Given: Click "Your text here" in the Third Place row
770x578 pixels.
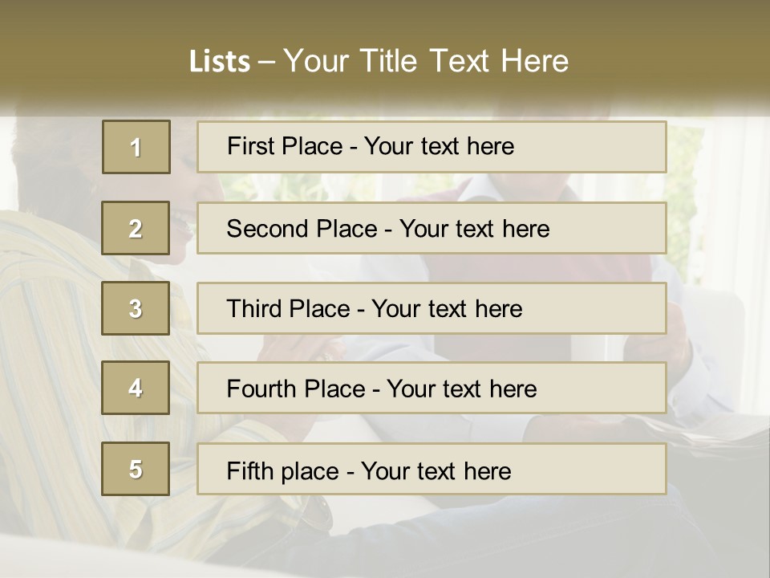Looking at the screenshot, I should (447, 309).
